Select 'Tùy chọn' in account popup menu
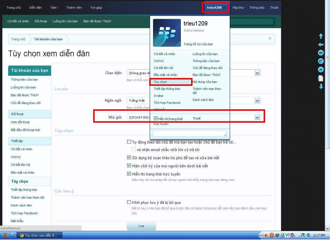The width and height of the screenshot is (331, 241). pos(160,82)
